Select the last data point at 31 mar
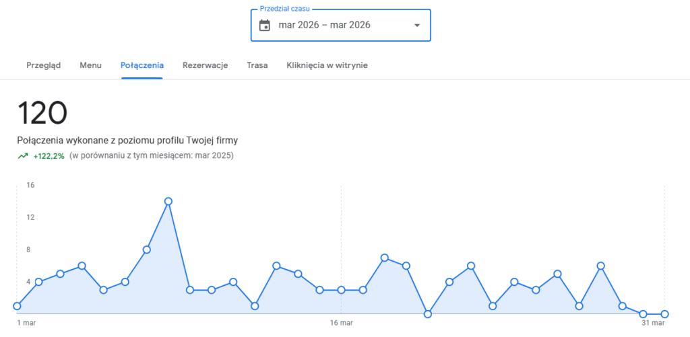The height and width of the screenshot is (337, 690). (x=665, y=314)
